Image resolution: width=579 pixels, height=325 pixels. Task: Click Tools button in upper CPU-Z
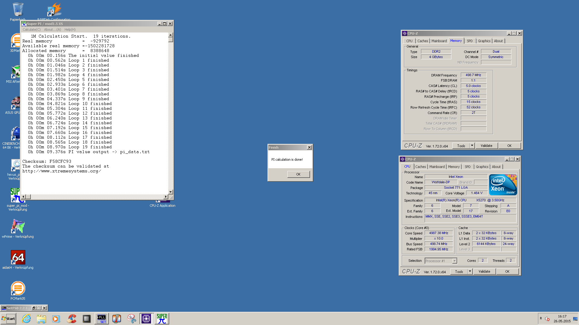click(461, 146)
